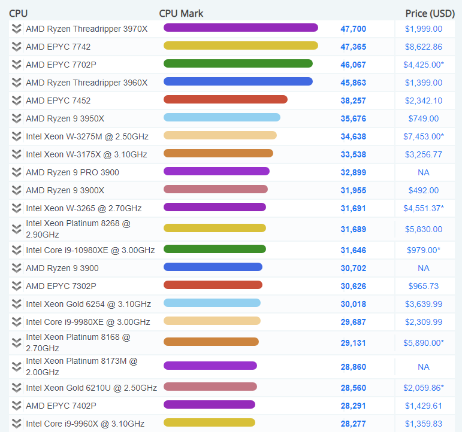
Task: Click the CPU Mark column header
Action: click(181, 14)
